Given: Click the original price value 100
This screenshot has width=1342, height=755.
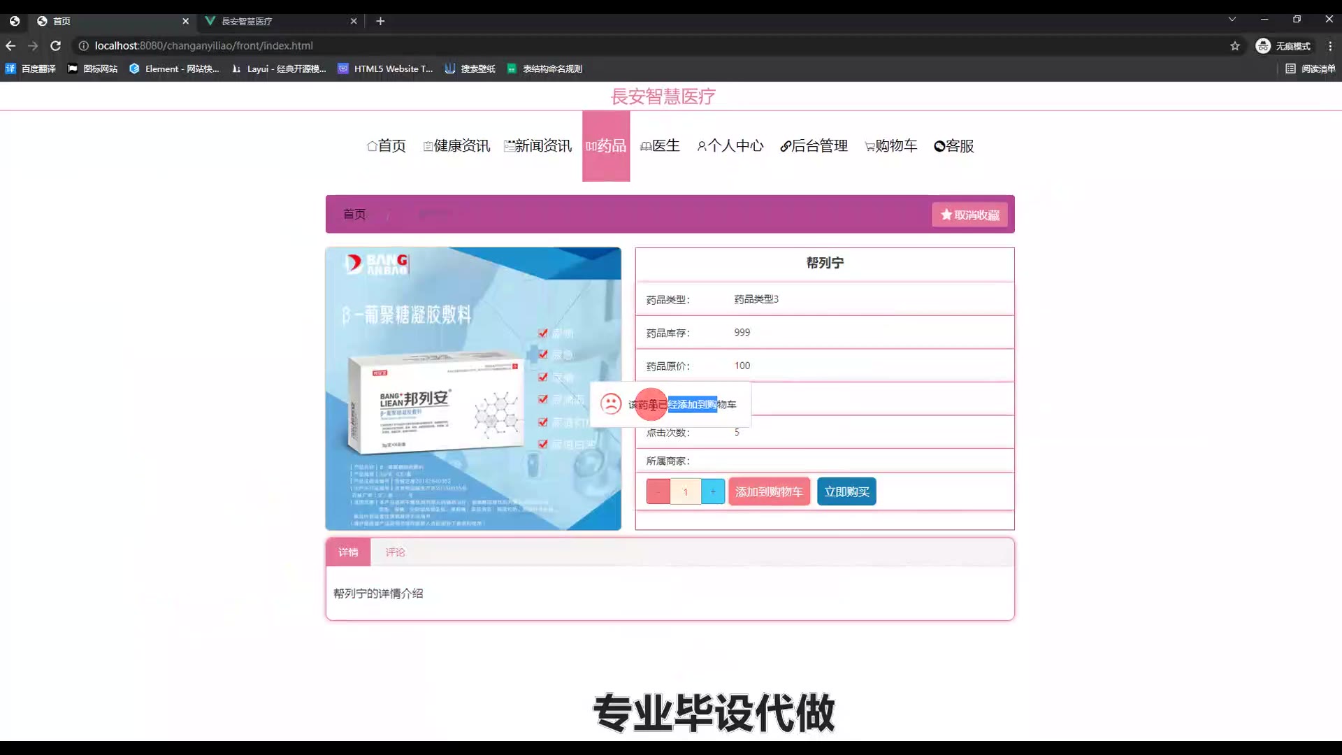Looking at the screenshot, I should pyautogui.click(x=742, y=366).
